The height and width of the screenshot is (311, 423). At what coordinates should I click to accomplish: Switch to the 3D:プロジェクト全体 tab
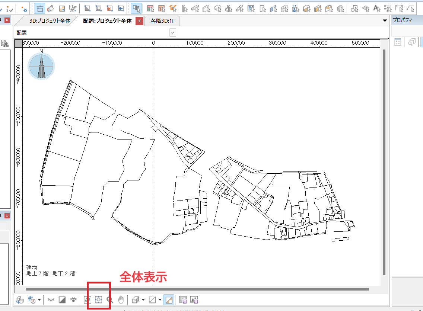(50, 21)
